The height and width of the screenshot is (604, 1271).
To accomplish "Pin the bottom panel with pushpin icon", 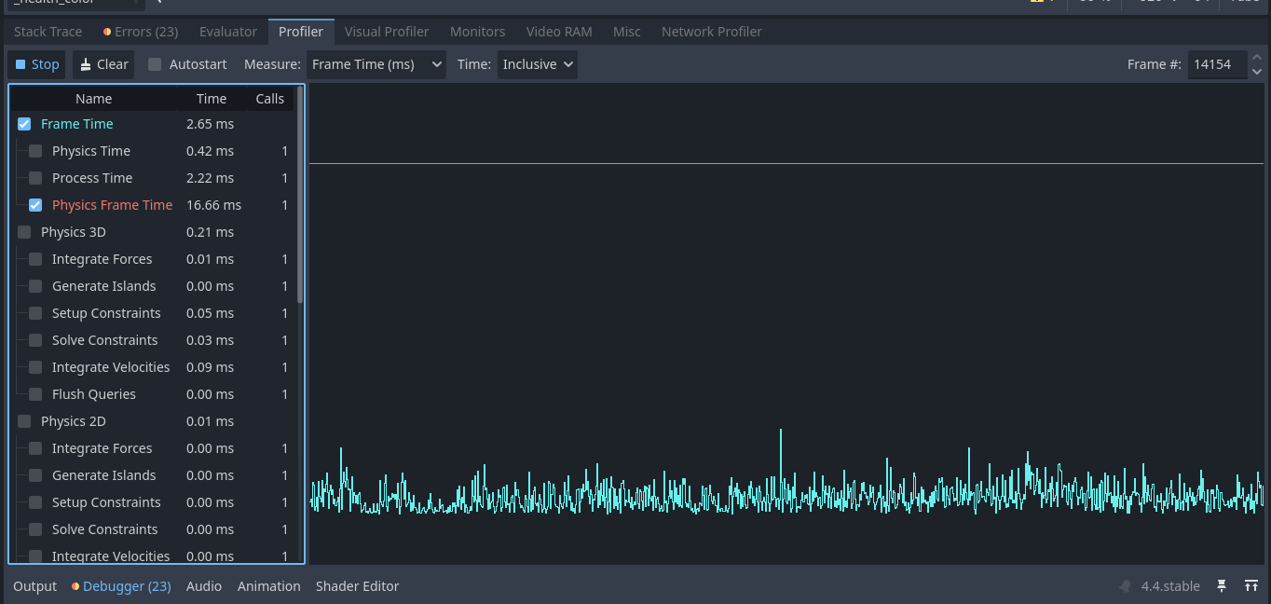I will coord(1222,586).
